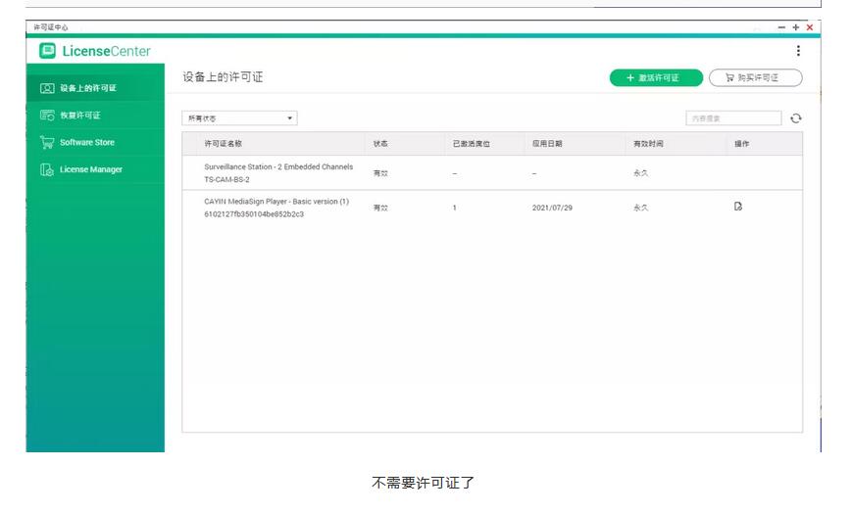Open the three-dot more options menu
This screenshot has width=852, height=513.
coord(798,51)
